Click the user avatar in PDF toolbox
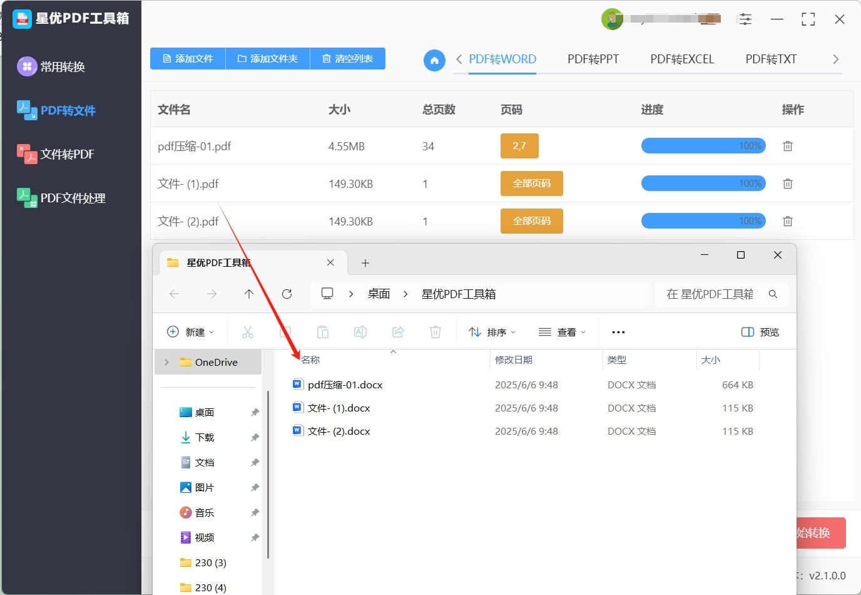861x595 pixels. (x=612, y=19)
